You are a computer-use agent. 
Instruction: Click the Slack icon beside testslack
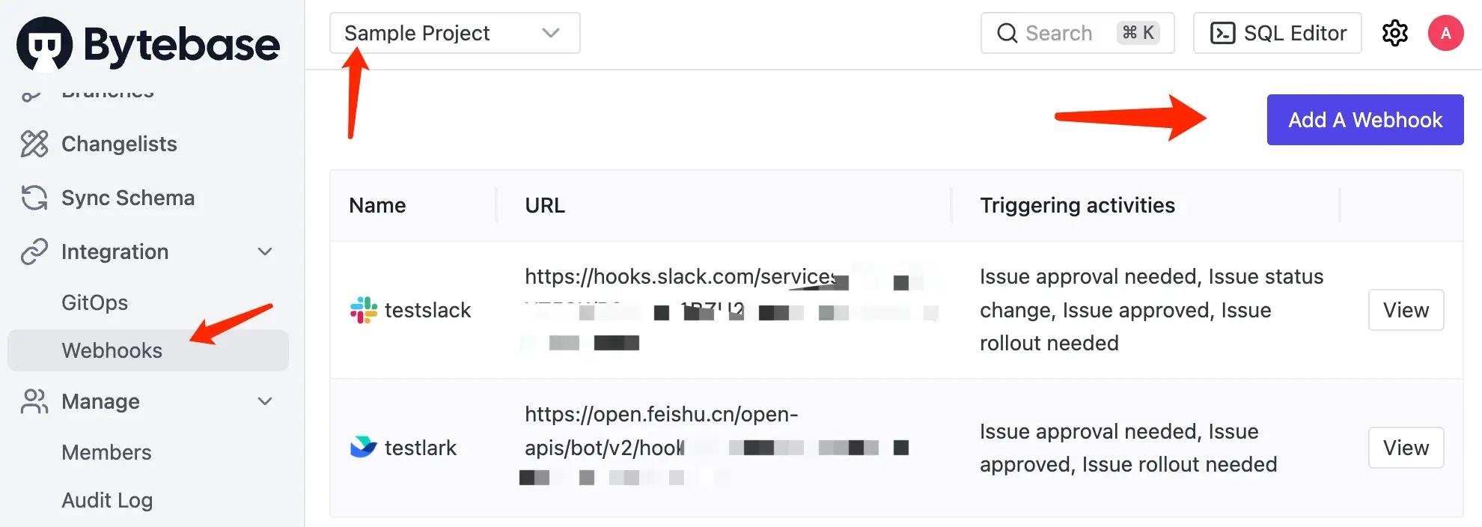tap(364, 310)
